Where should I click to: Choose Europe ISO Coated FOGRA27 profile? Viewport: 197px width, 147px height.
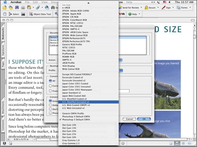pos(88,74)
